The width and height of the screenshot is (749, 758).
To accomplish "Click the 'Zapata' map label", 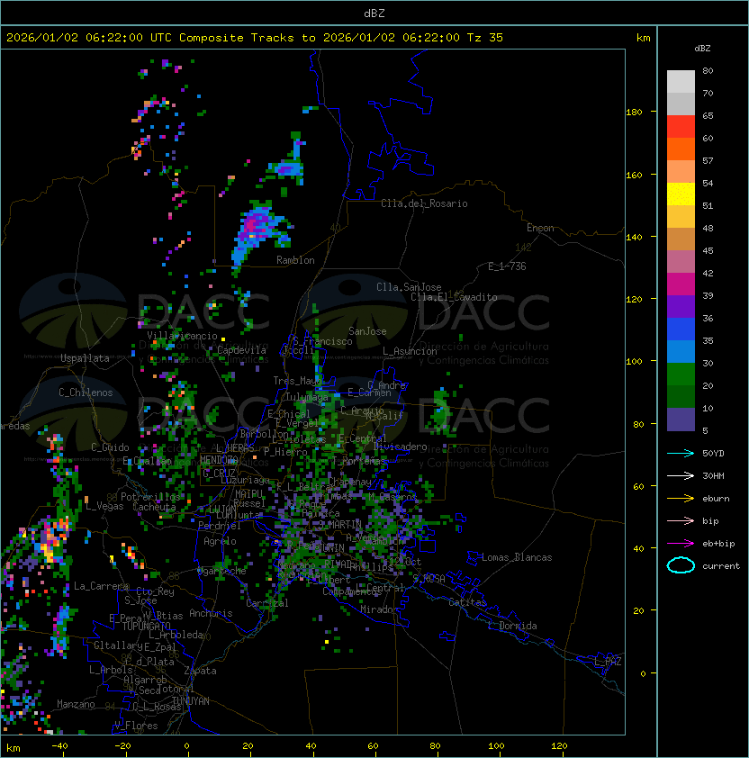I will [200, 671].
